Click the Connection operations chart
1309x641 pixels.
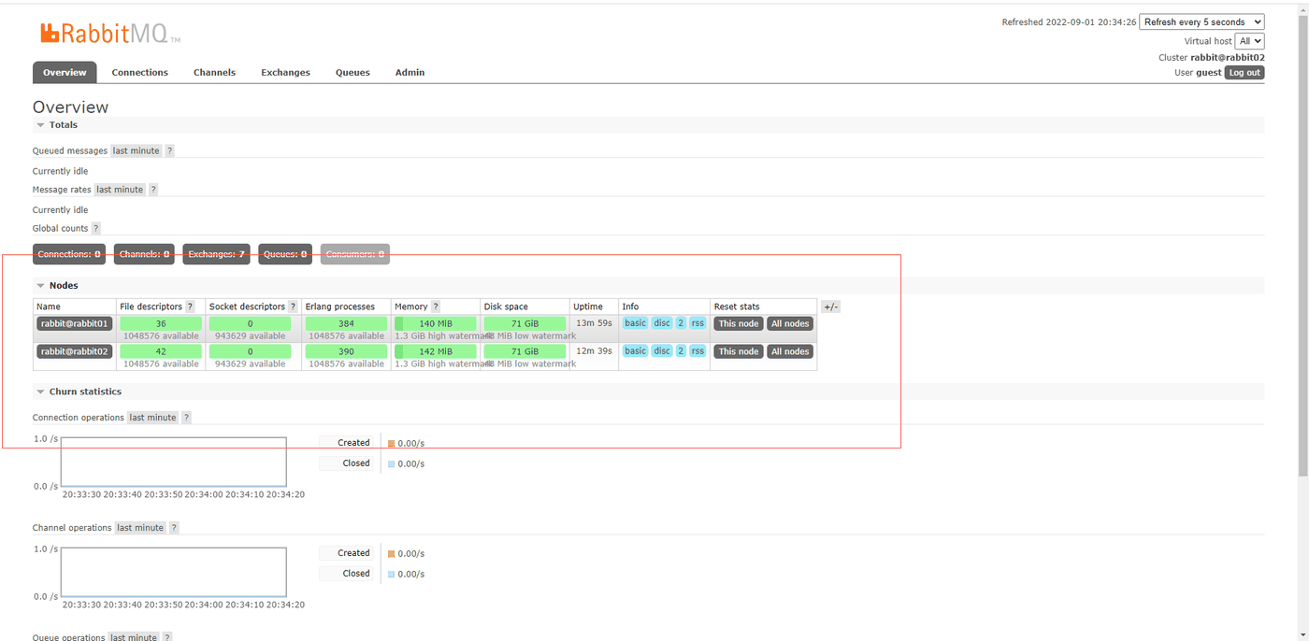click(174, 462)
